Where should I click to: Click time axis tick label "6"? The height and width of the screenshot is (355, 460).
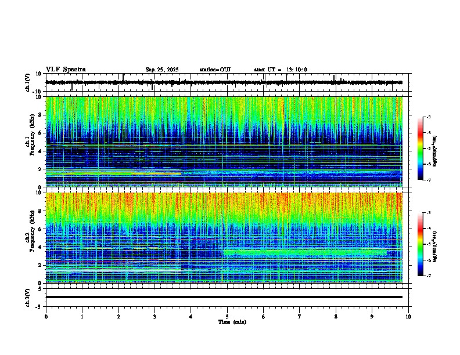264,317
